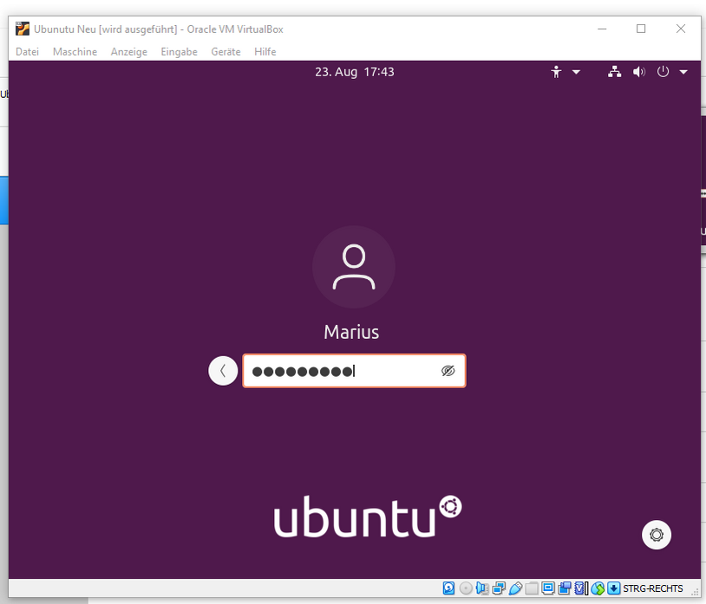Click the wired network icon in top bar

pos(614,72)
